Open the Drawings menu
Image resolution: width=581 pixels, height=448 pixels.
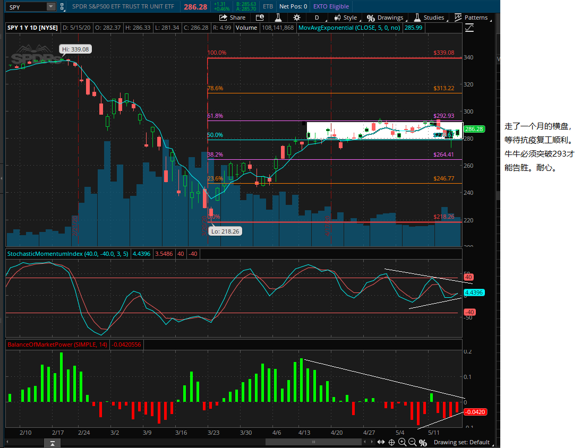click(x=386, y=18)
